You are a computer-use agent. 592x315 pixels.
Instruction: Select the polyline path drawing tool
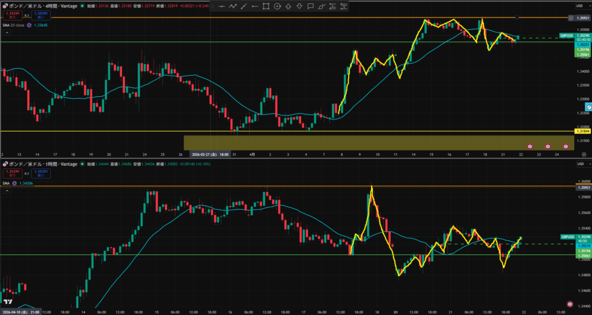[x=233, y=7]
